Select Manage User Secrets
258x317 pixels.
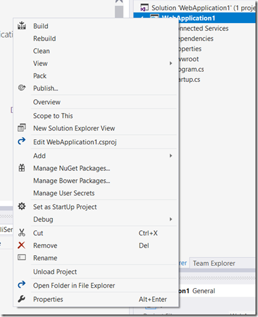click(95, 193)
